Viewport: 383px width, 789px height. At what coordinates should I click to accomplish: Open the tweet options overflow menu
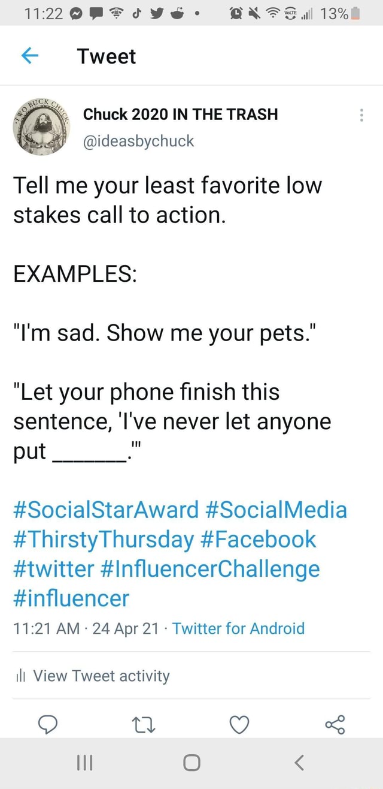[361, 115]
